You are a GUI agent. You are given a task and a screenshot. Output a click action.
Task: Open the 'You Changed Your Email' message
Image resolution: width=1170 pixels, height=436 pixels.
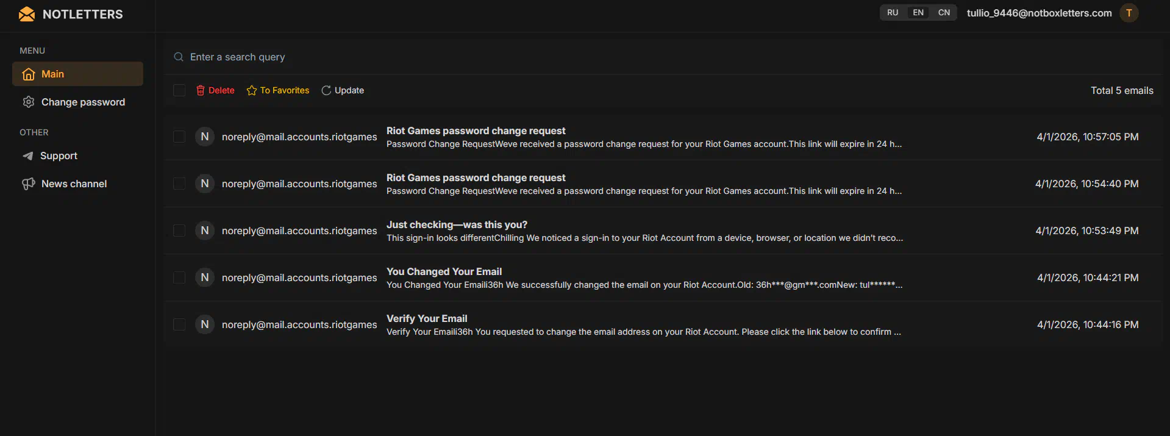[444, 271]
